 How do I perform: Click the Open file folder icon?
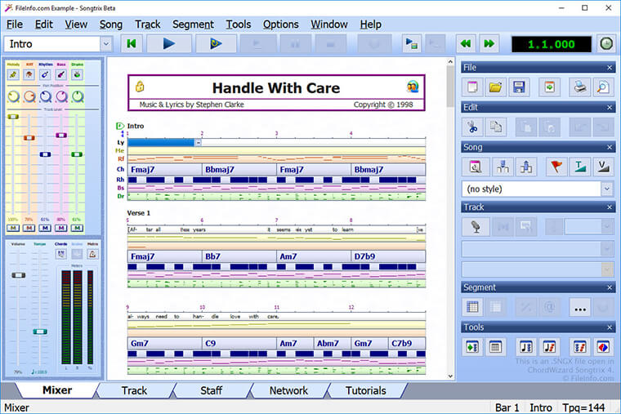click(495, 87)
